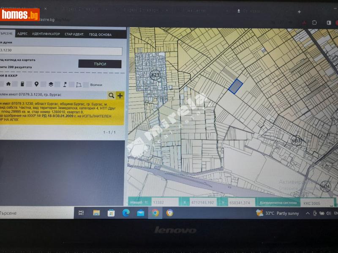Image resolution: width=338 pixels, height=253 pixels.
Task: Click the Task View taskbar icon
Action: (82, 213)
